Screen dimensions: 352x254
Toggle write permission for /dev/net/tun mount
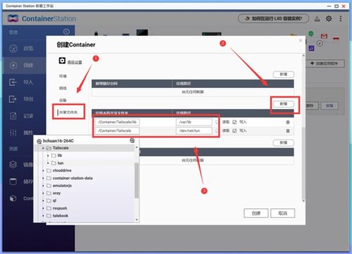tap(234, 131)
